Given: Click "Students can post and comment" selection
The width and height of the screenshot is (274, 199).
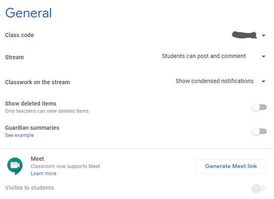Looking at the screenshot, I should [x=204, y=56].
